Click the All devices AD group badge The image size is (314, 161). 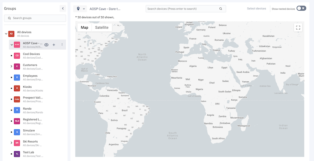(x=11, y=34)
